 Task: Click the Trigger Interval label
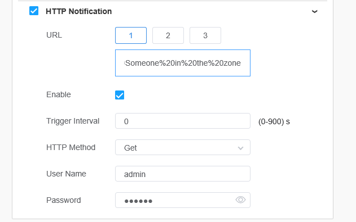(73, 121)
